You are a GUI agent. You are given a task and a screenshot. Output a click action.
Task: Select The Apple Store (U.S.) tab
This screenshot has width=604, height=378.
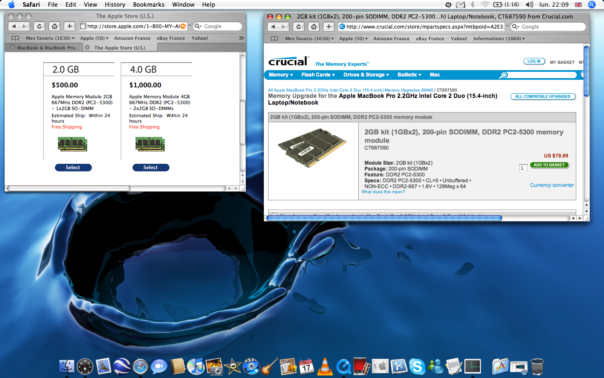120,47
